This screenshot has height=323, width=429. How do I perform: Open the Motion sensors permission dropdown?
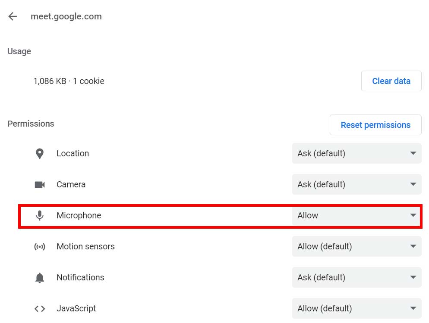(357, 246)
